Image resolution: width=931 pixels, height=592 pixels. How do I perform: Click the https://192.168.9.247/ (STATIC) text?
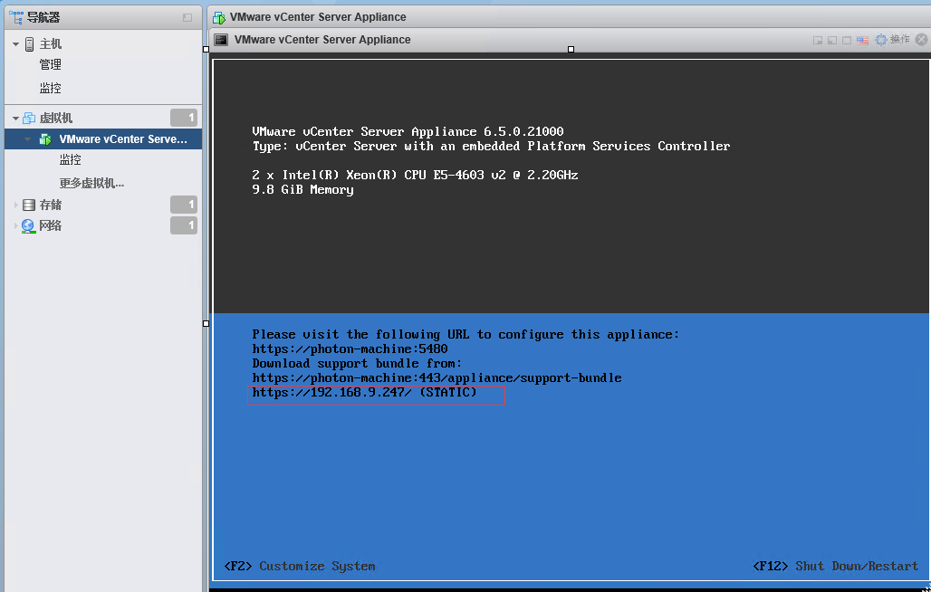365,392
